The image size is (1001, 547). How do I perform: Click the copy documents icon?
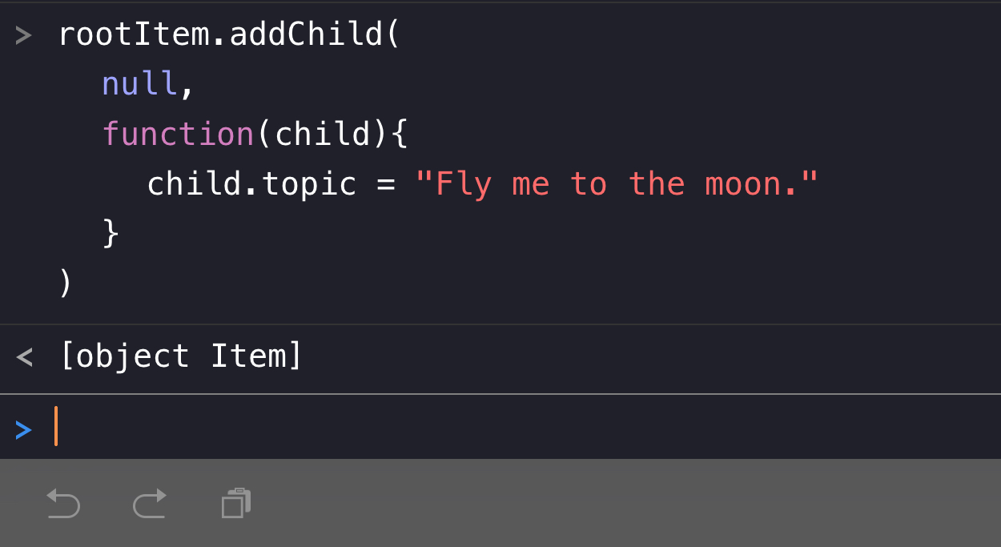pyautogui.click(x=236, y=504)
